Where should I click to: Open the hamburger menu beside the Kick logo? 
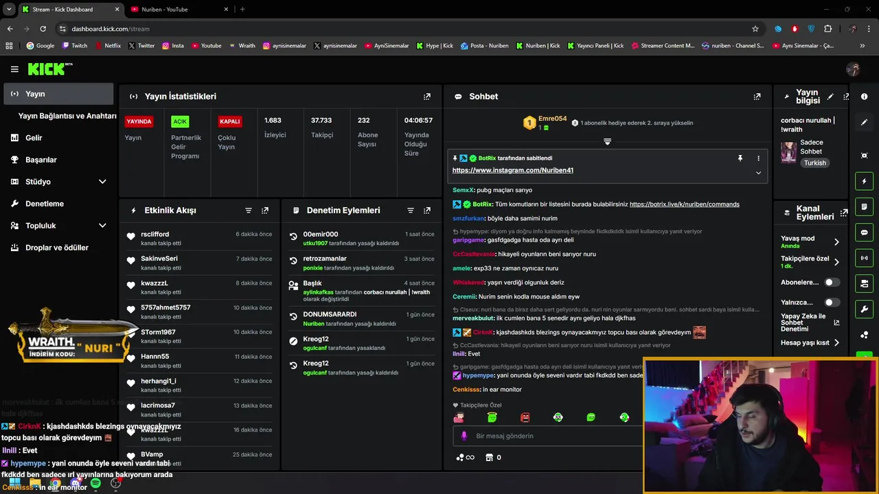[14, 69]
